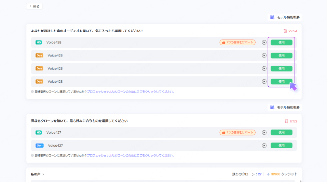
Task: Play the last Voice428 Des preview
Action: click(x=264, y=82)
